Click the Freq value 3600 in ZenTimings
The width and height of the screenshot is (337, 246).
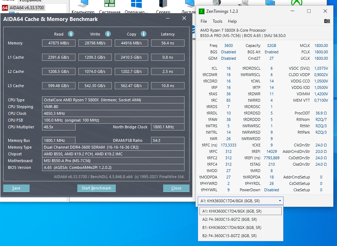click(228, 46)
